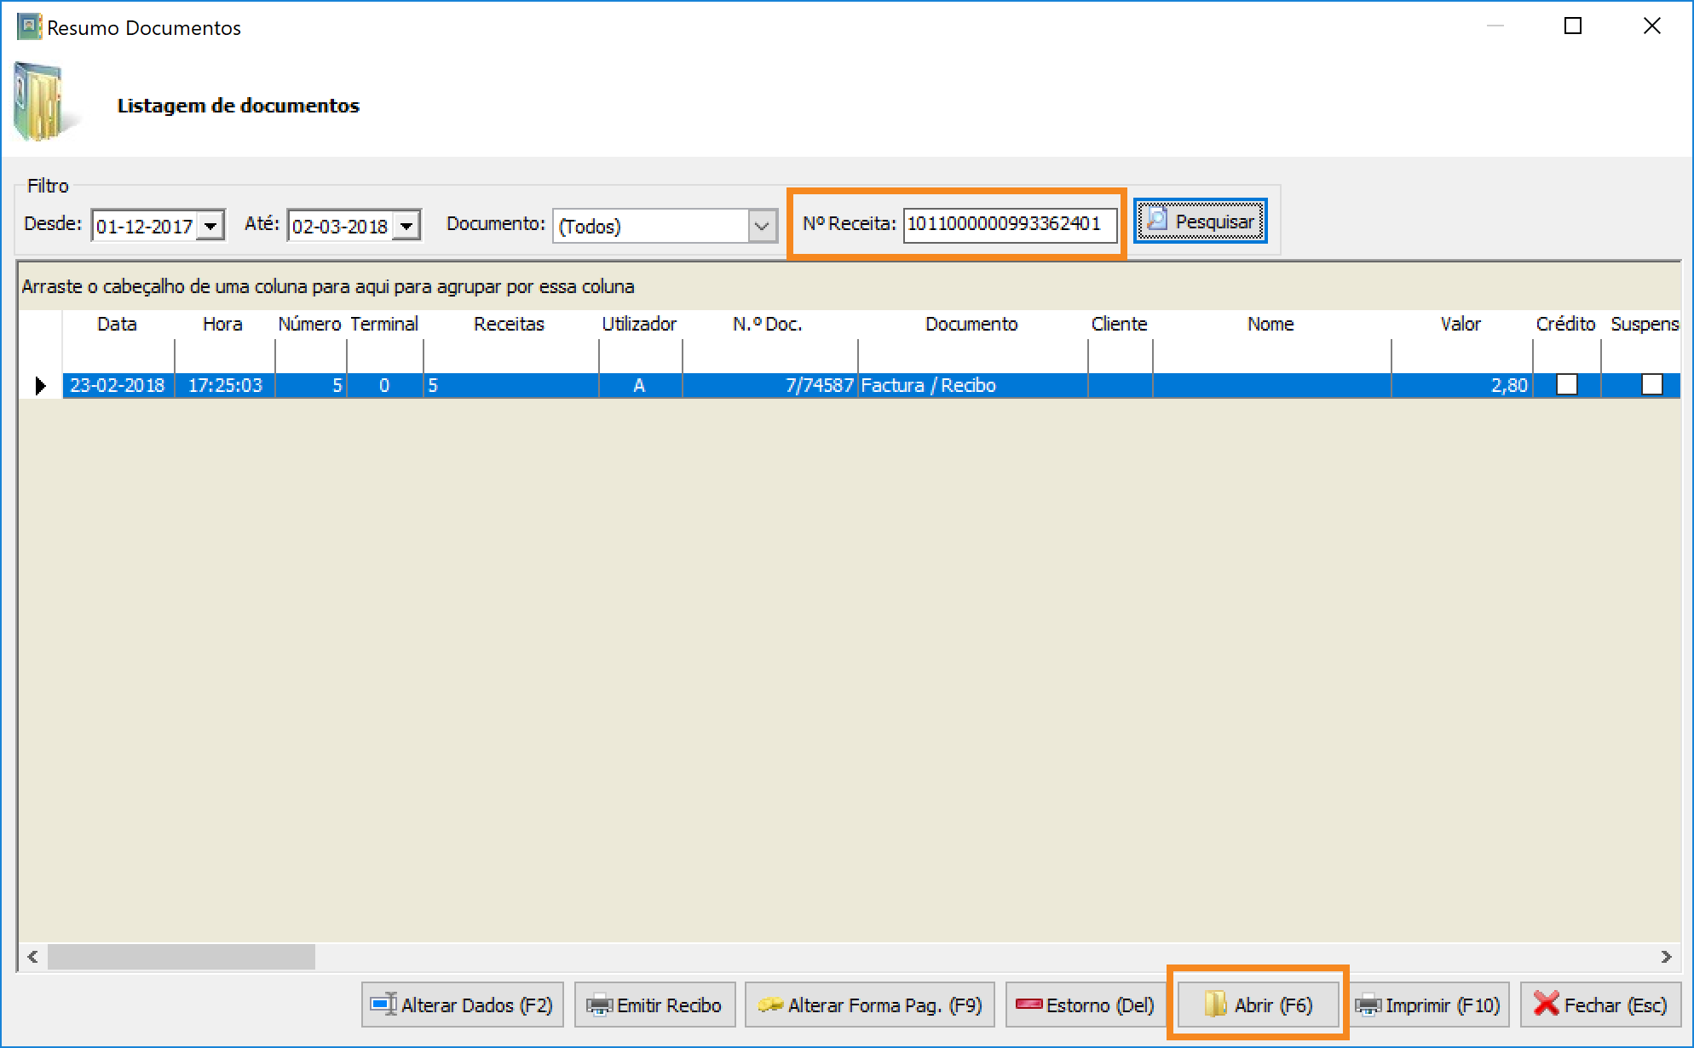The width and height of the screenshot is (1694, 1048).
Task: Open the Desde date dropdown
Action: (210, 227)
